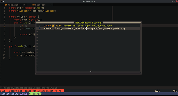Click the terminal app icon in title bar
178x96 pixels.
1,1
